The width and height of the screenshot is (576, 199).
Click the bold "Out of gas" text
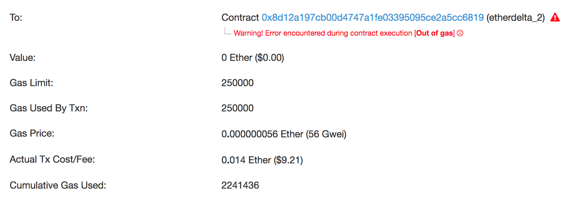pyautogui.click(x=434, y=33)
